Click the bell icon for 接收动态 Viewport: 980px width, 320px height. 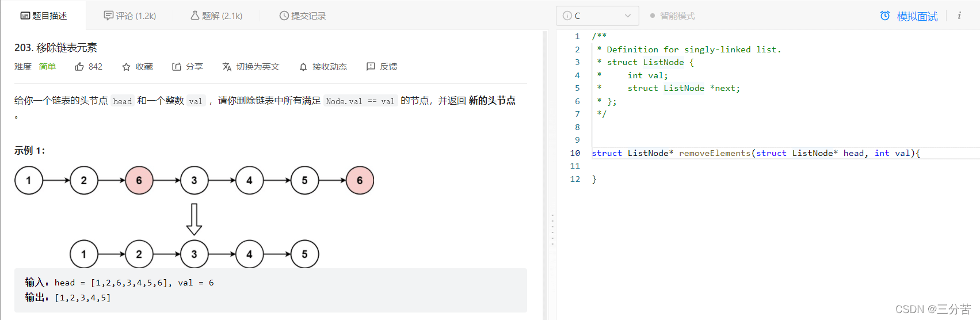point(303,67)
